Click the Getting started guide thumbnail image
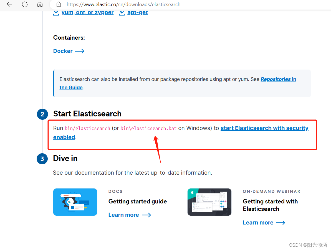Image resolution: width=331 pixels, height=250 pixels. 75,202
